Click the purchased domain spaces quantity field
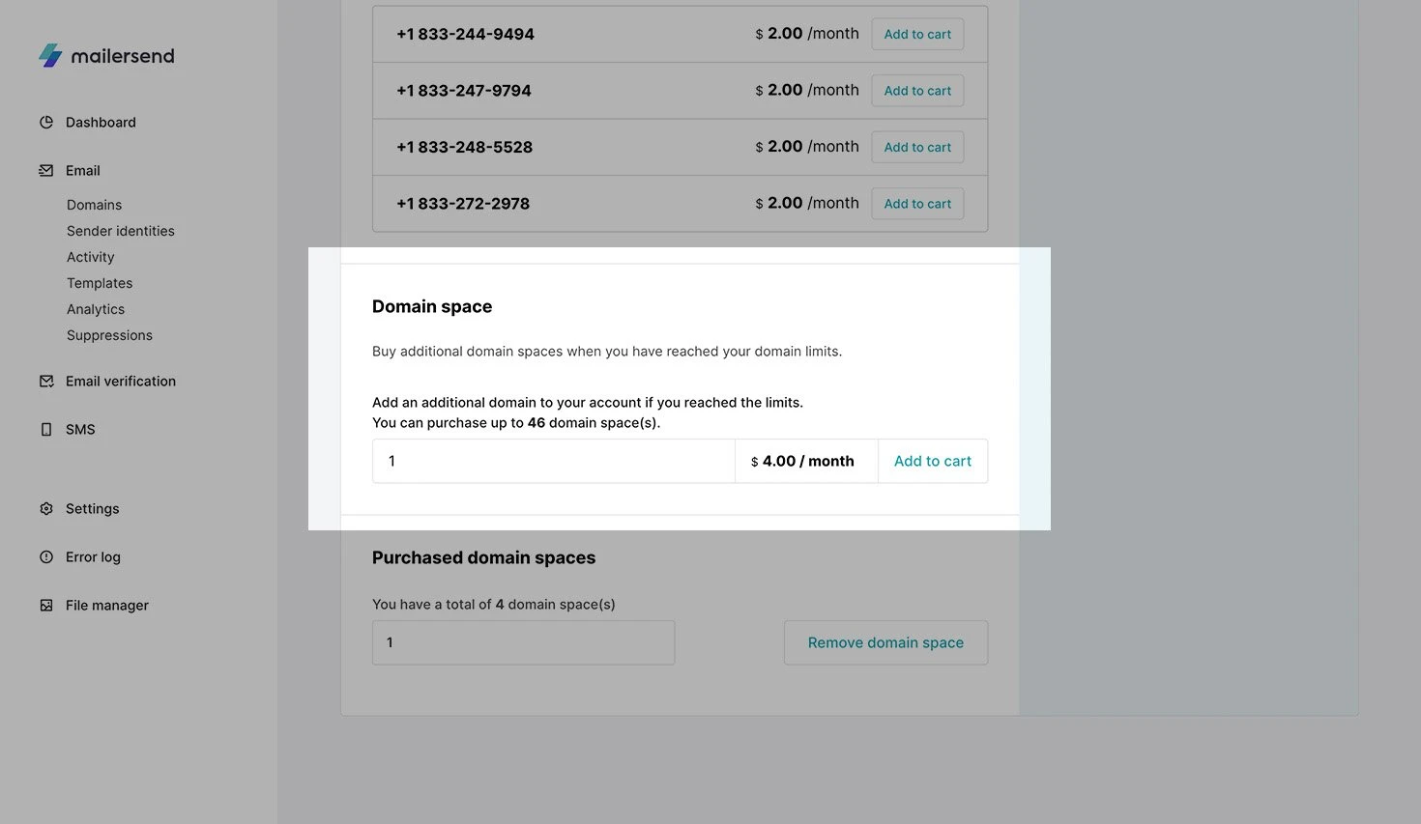The width and height of the screenshot is (1421, 824). click(x=523, y=643)
